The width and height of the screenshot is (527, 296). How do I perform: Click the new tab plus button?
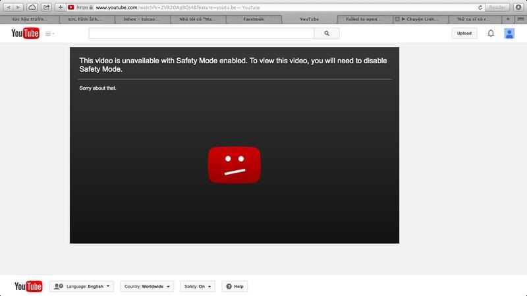point(508,19)
